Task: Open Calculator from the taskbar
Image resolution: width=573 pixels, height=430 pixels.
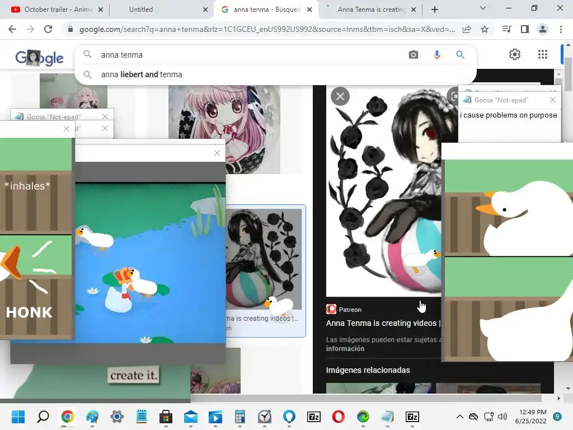Action: (239, 417)
